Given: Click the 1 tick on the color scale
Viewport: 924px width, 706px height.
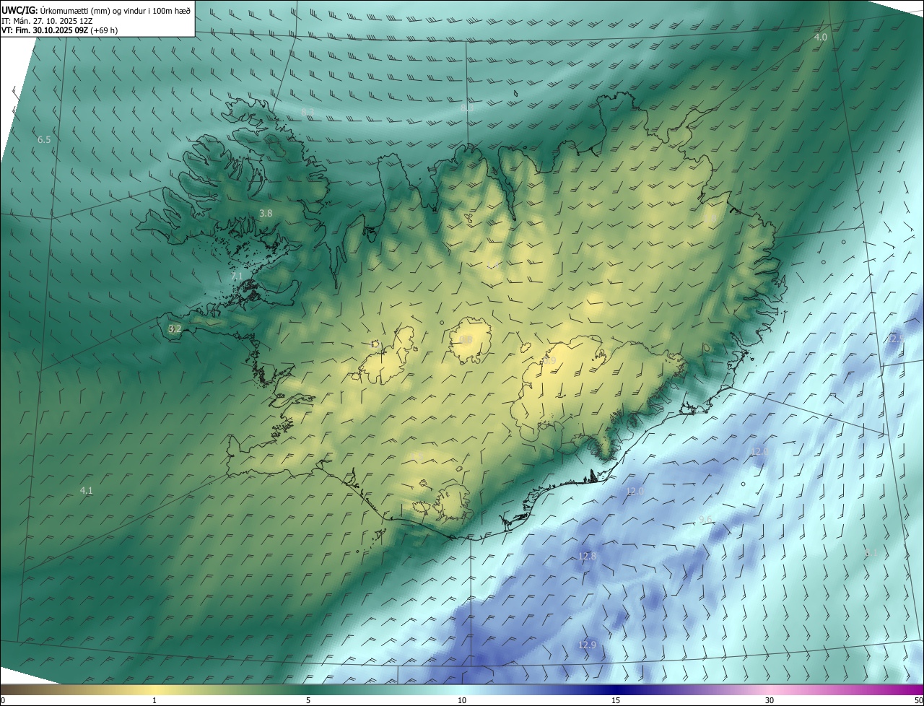Looking at the screenshot, I should pyautogui.click(x=154, y=701).
